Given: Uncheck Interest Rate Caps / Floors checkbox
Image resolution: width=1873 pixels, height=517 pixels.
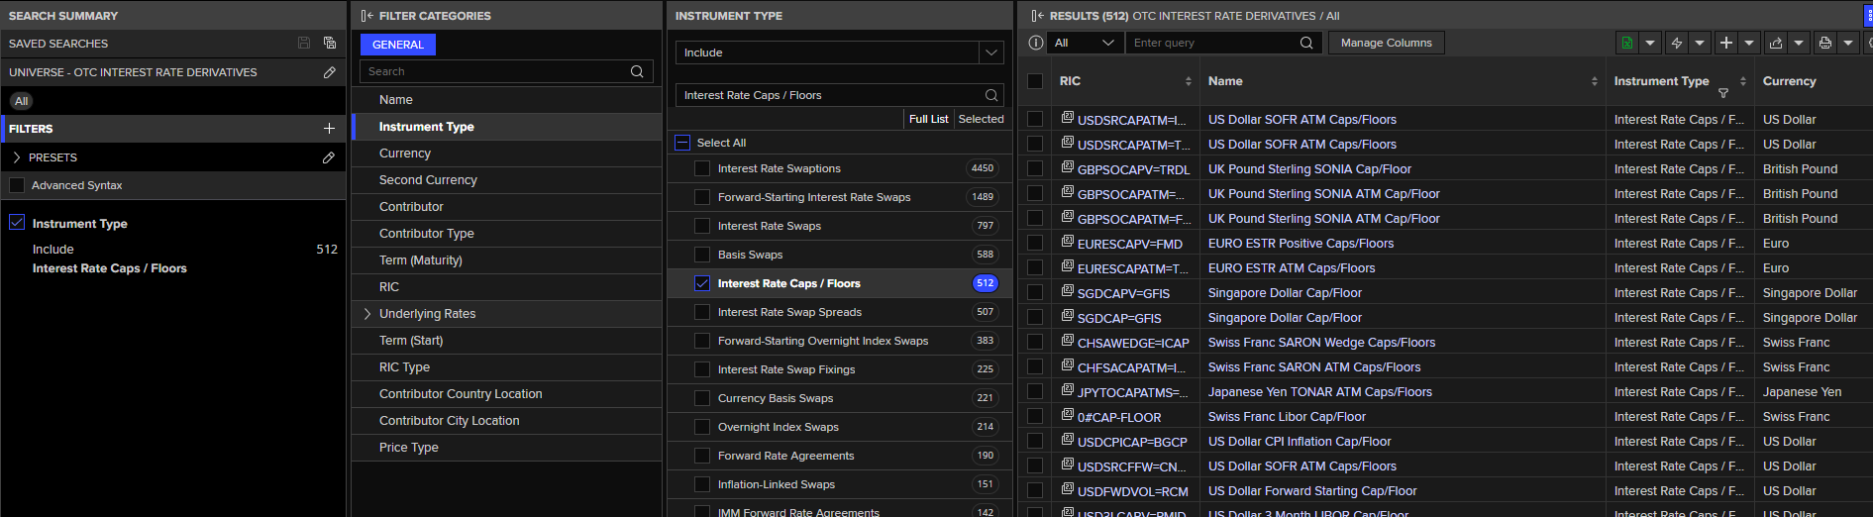Looking at the screenshot, I should click(702, 283).
